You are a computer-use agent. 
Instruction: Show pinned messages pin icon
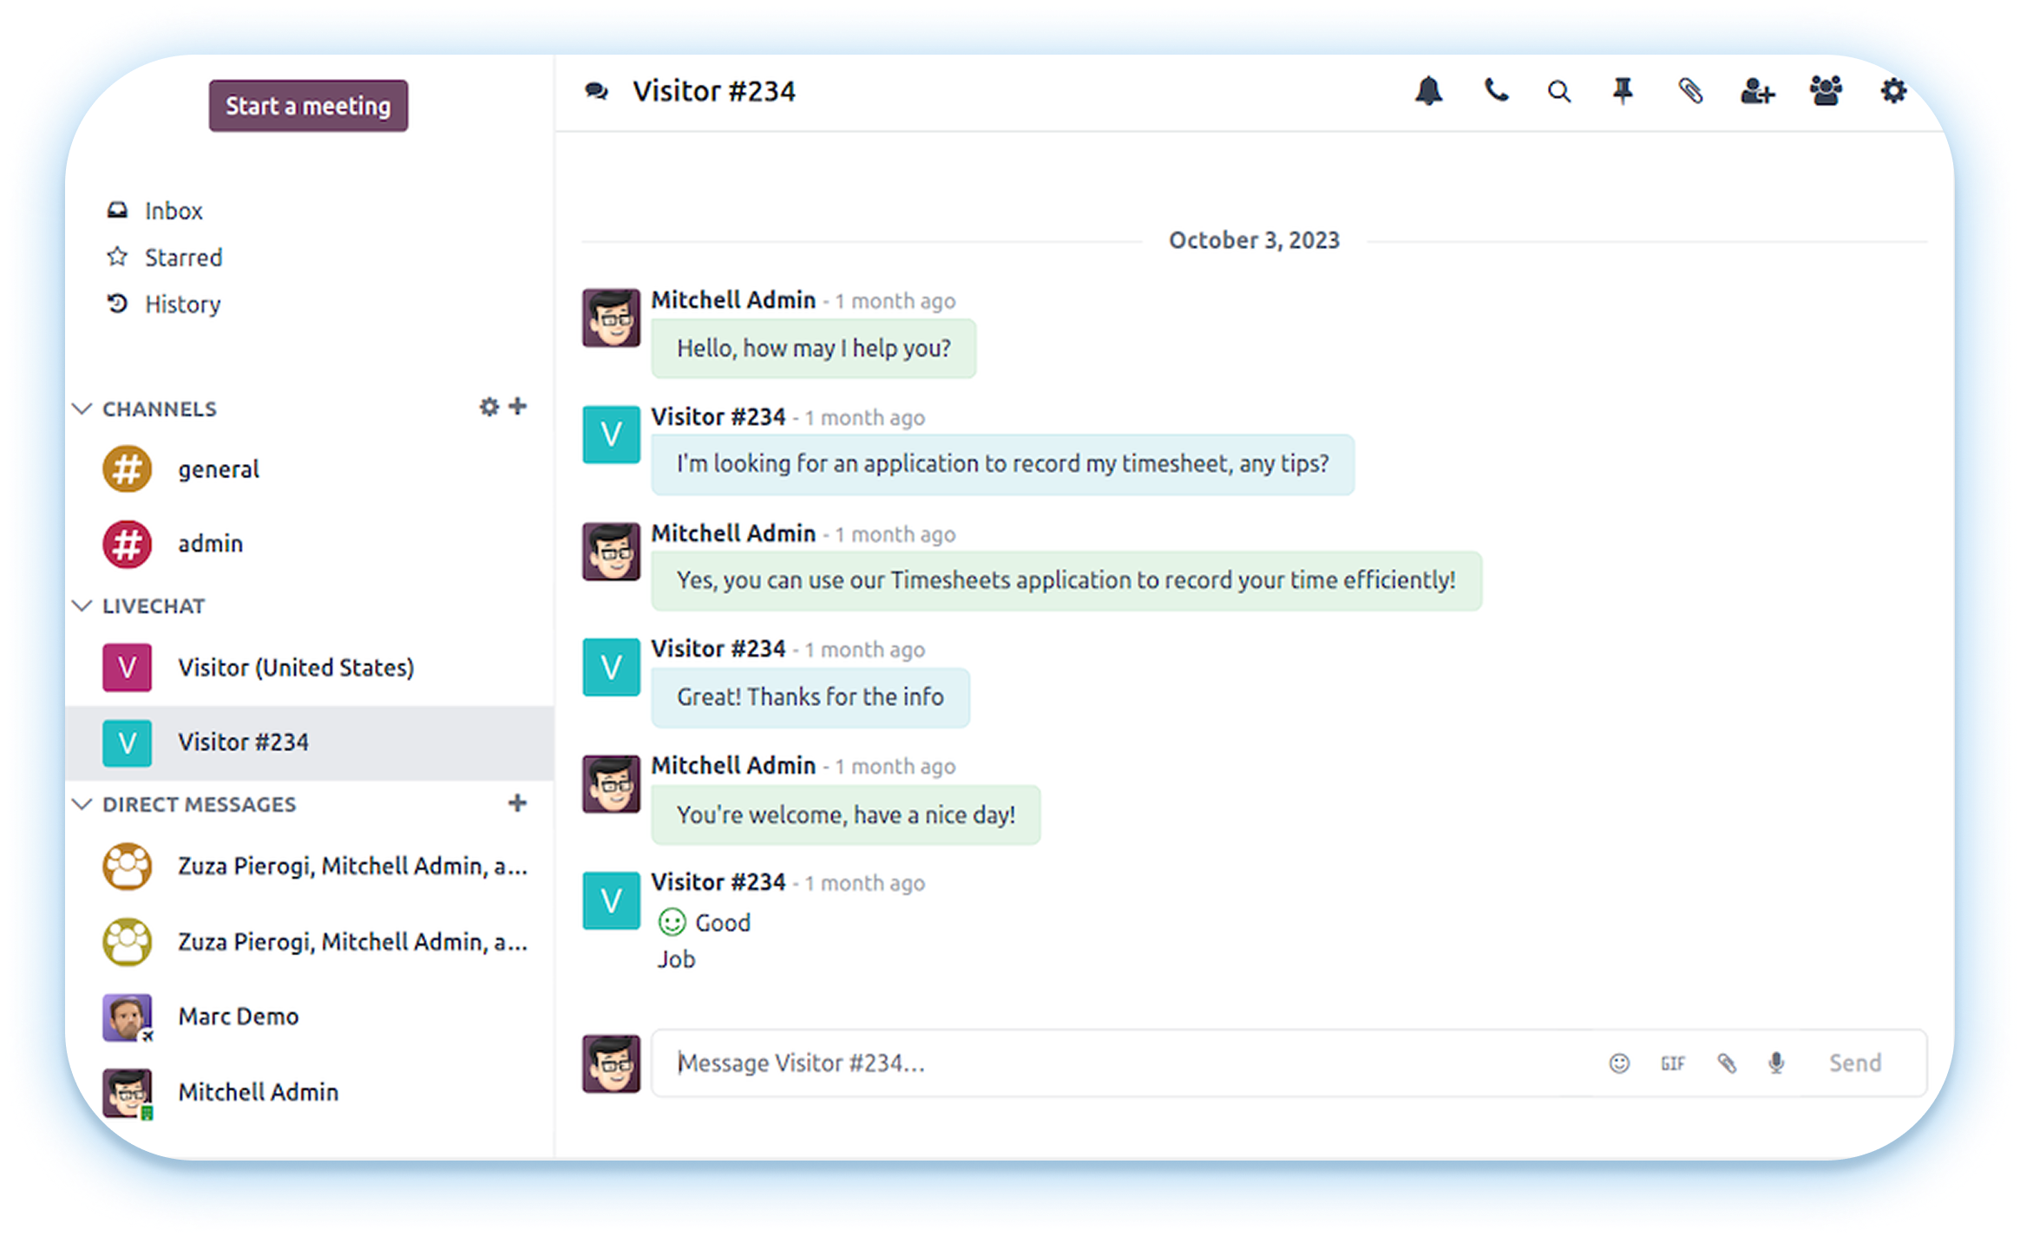[1623, 90]
